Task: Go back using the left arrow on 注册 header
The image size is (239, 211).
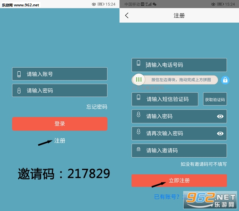Action: [x=127, y=16]
